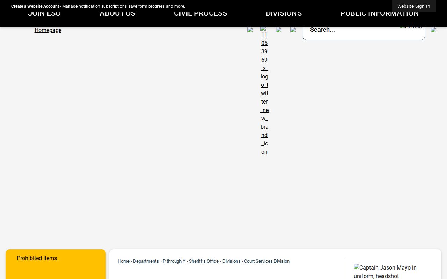The height and width of the screenshot is (279, 447).
Task: Open the Sheriff's Office breadcrumb link
Action: 204,261
